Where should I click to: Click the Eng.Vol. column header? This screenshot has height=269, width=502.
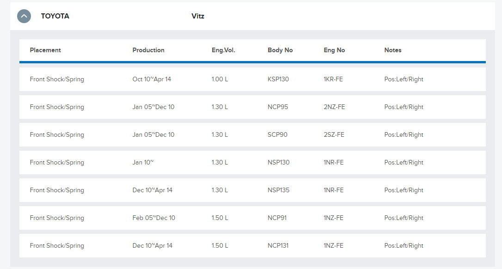coord(223,50)
